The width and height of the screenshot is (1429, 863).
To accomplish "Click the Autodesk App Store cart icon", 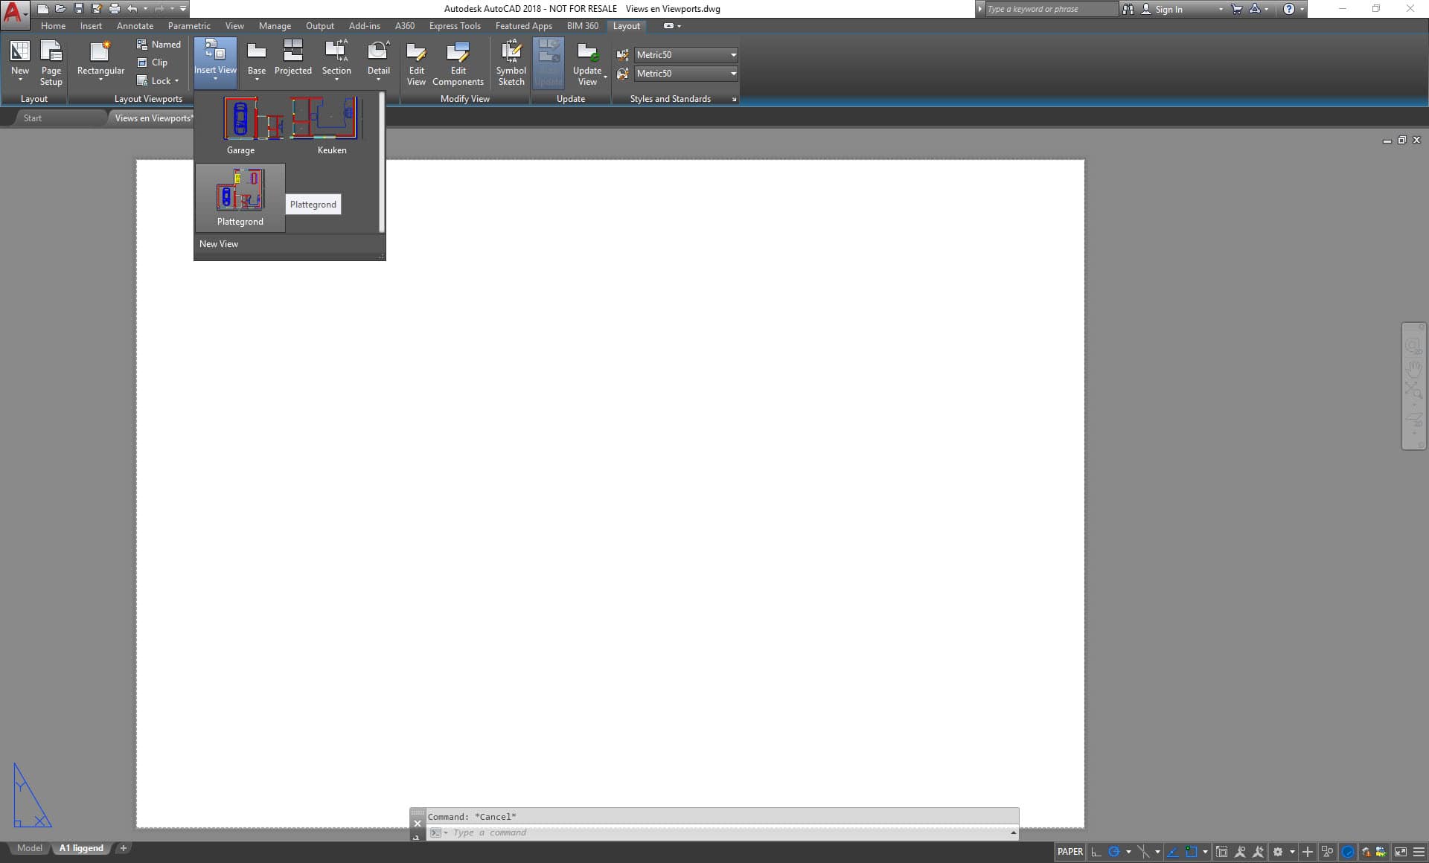I will 1236,9.
